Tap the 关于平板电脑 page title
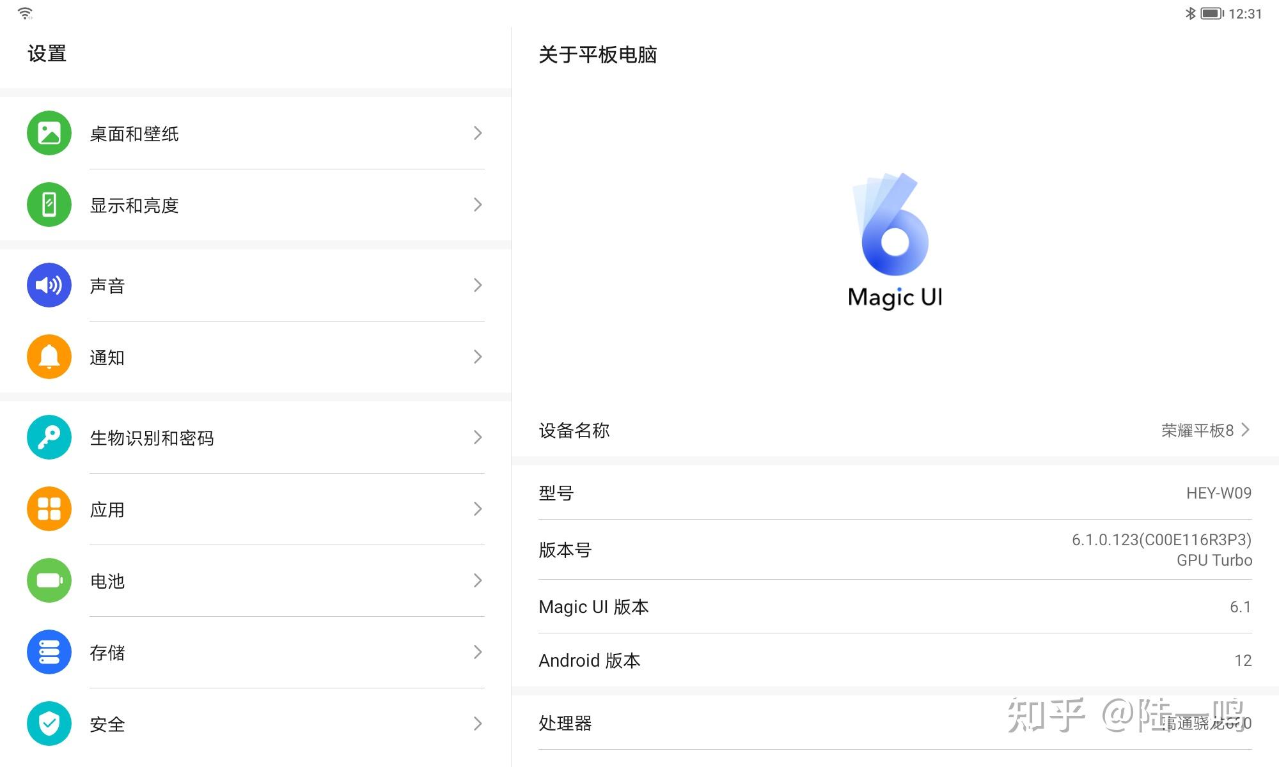 [598, 54]
